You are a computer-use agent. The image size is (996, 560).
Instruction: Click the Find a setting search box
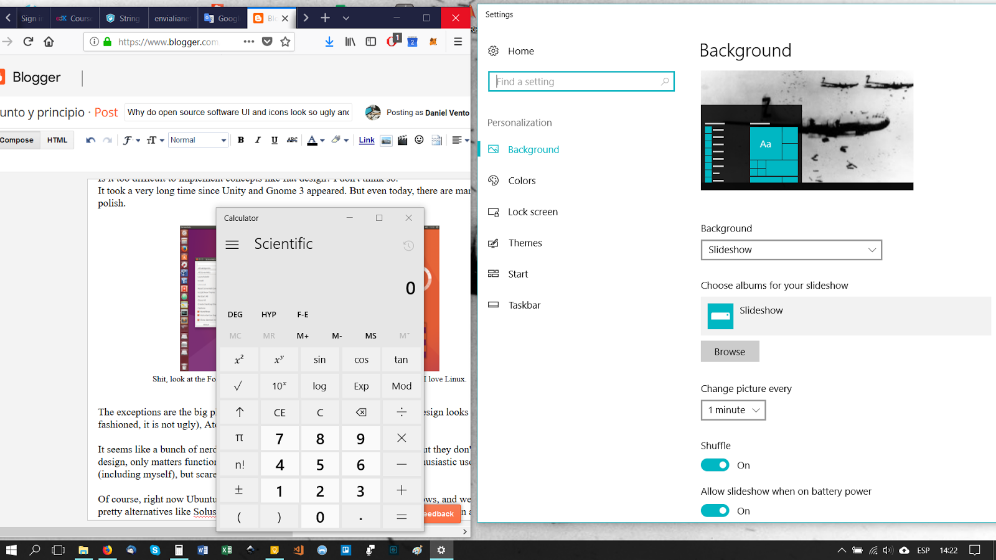(x=581, y=81)
